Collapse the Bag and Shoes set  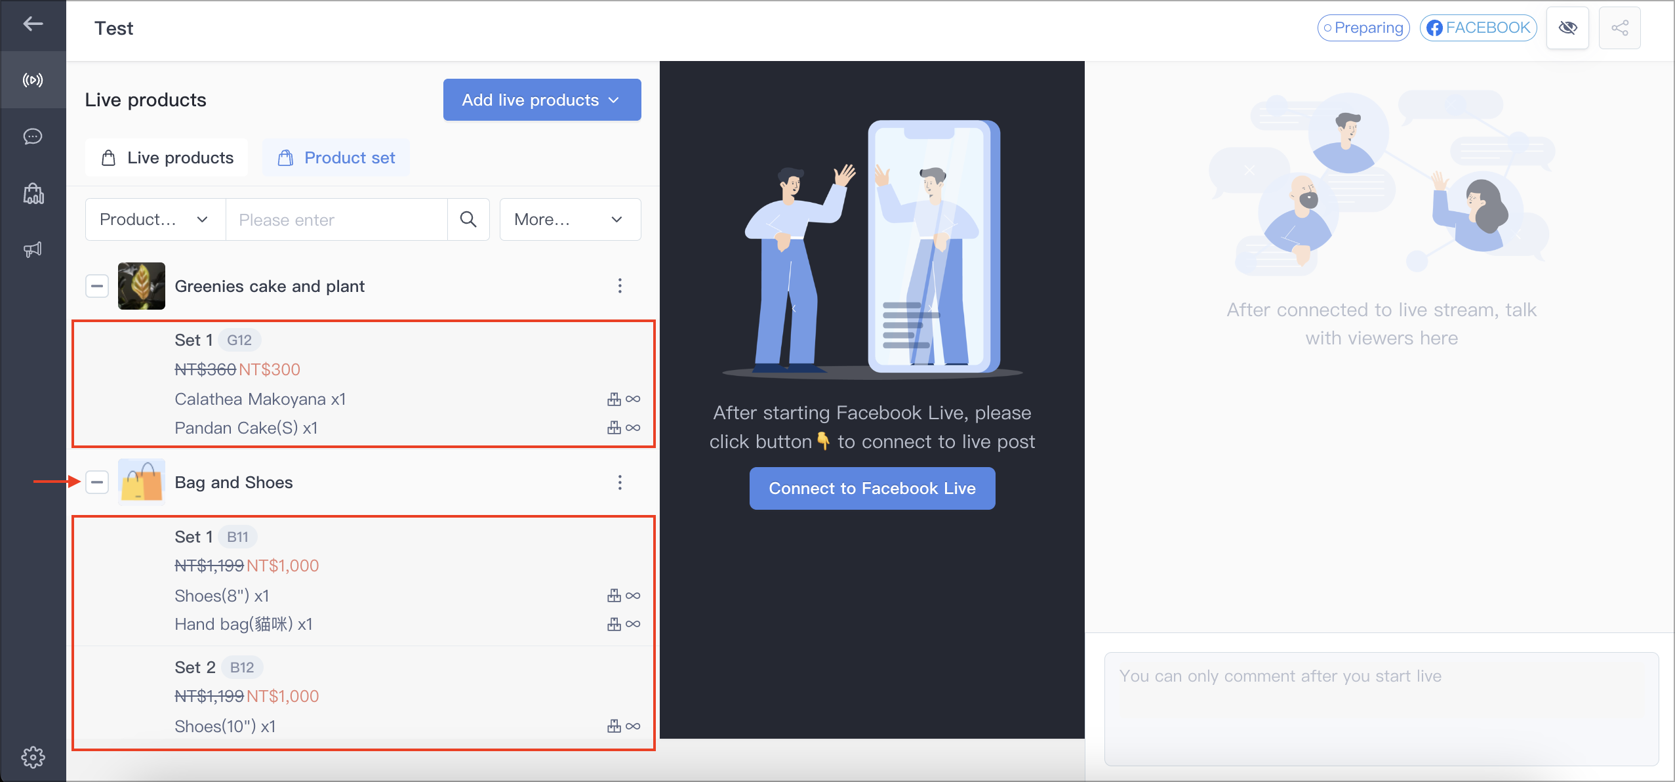point(97,482)
